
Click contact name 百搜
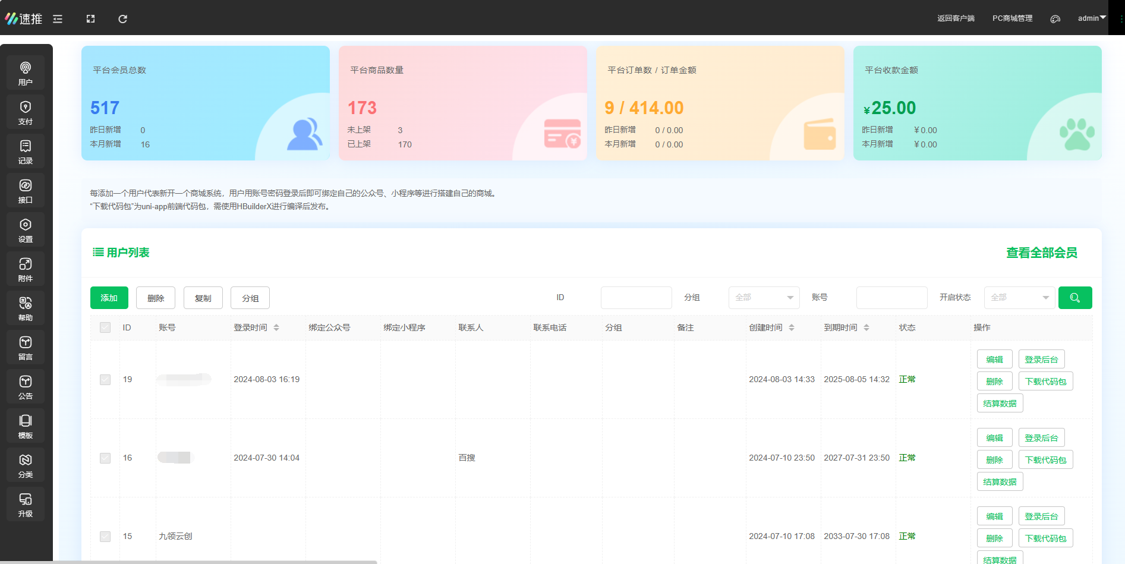point(467,458)
